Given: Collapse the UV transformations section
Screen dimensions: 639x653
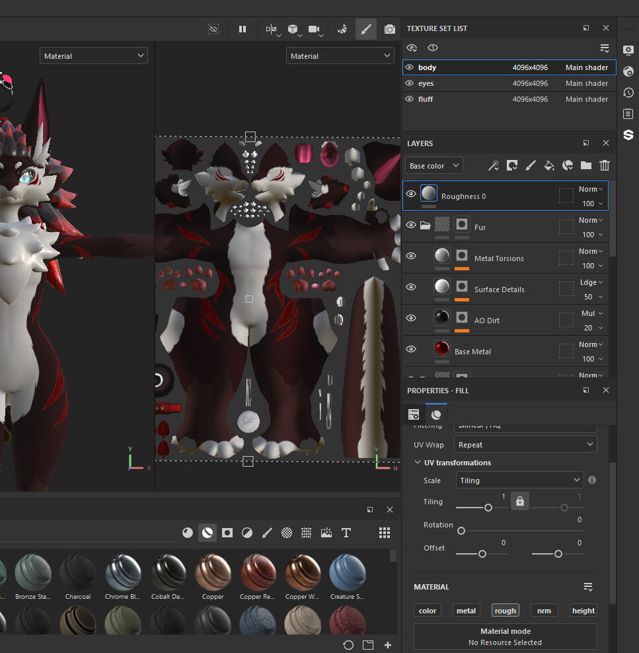Looking at the screenshot, I should tap(418, 463).
